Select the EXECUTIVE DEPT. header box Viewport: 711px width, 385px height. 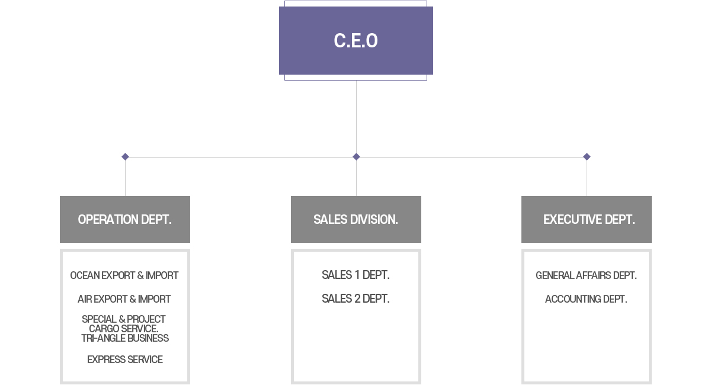(587, 219)
